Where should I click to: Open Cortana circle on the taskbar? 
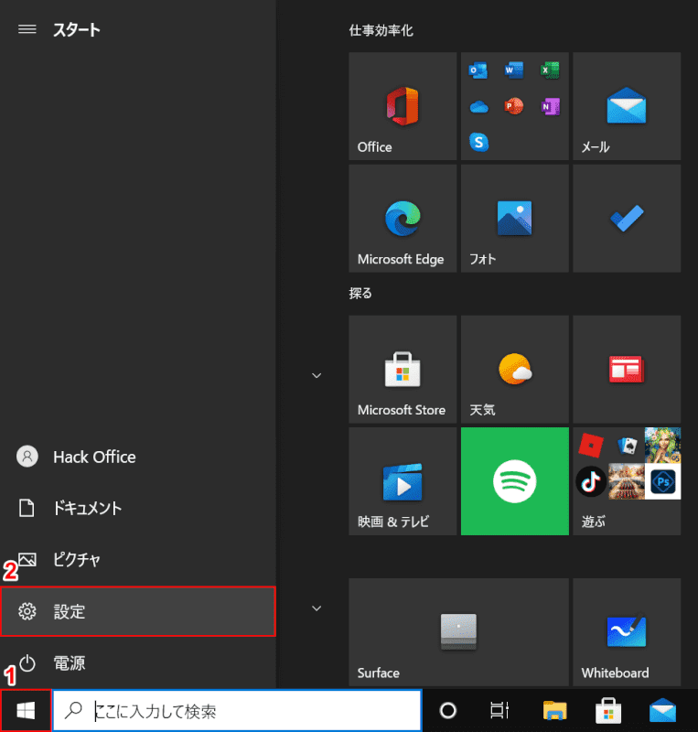[x=447, y=711]
